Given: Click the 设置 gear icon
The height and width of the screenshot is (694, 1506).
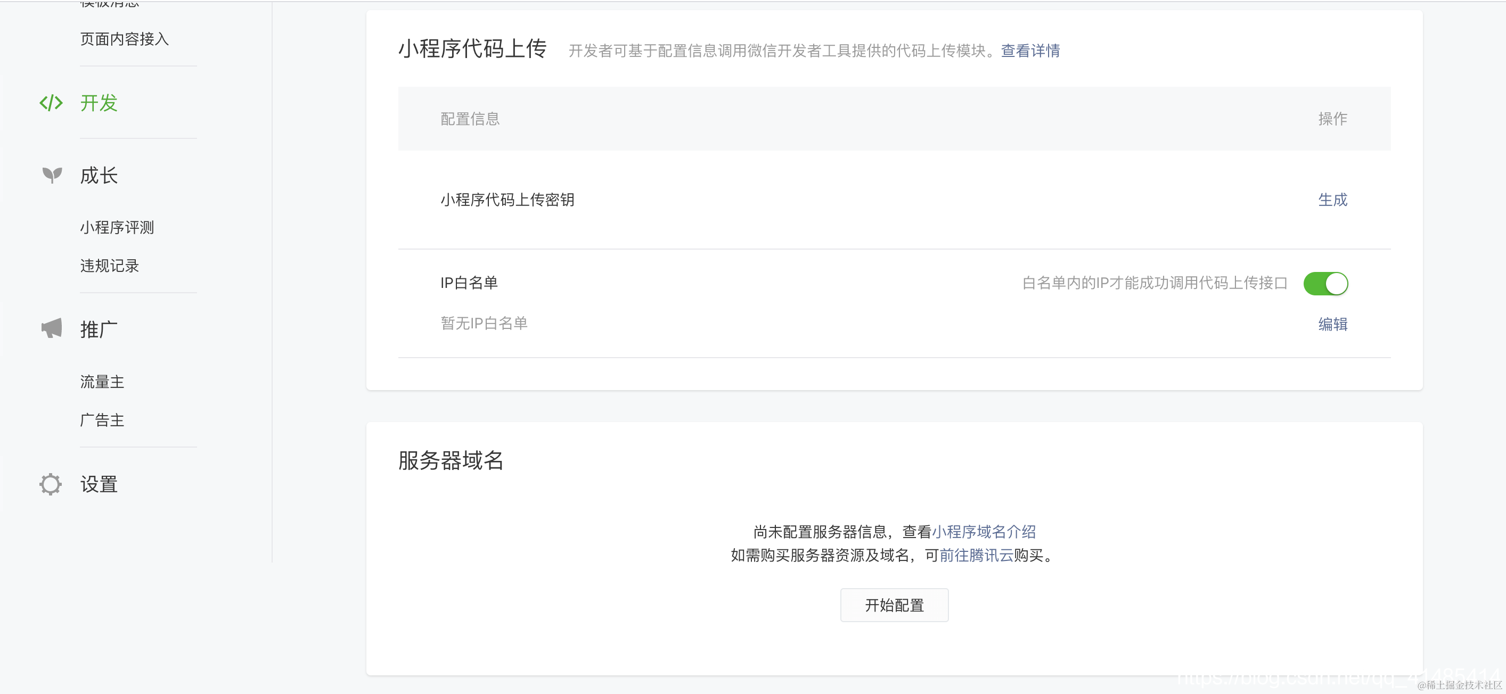Looking at the screenshot, I should pos(50,484).
